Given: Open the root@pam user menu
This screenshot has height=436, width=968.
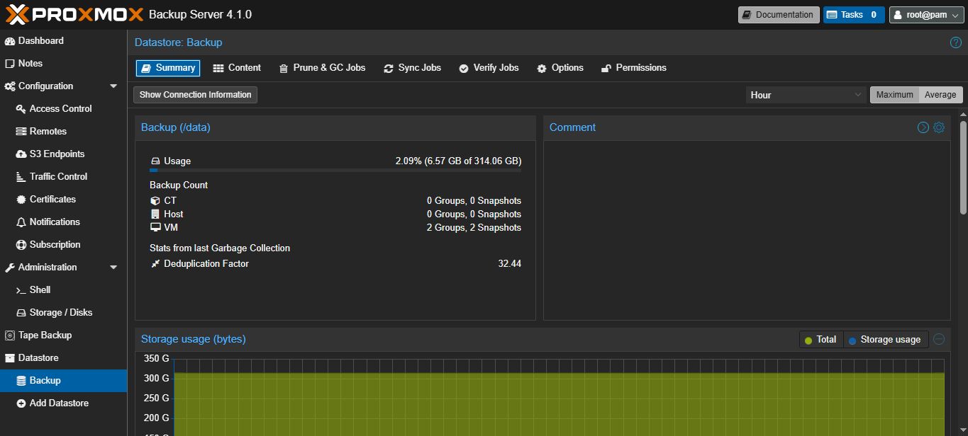Looking at the screenshot, I should click(927, 15).
